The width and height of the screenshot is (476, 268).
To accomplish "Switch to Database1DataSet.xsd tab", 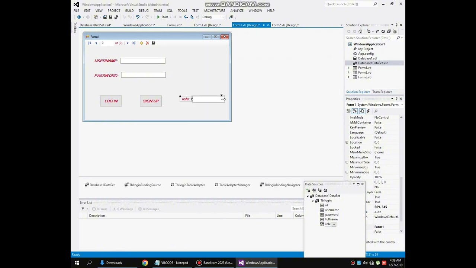I will pos(95,25).
